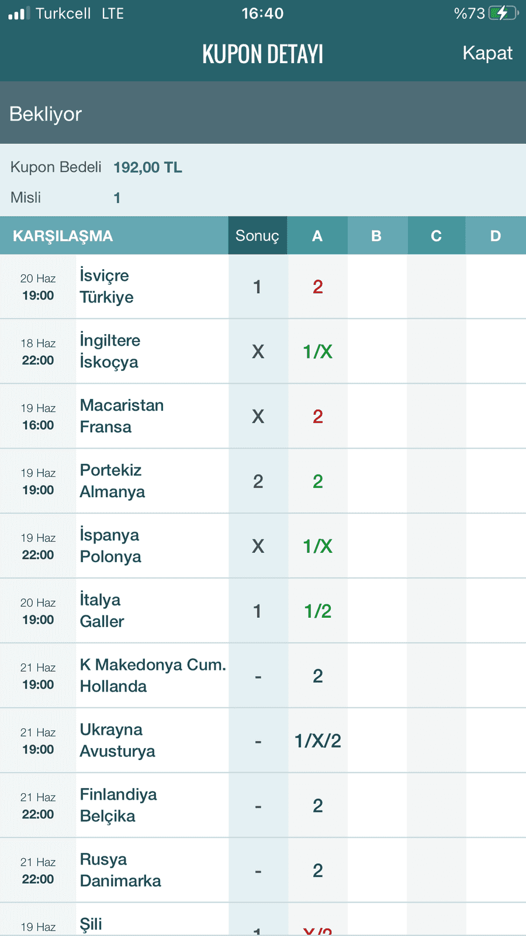The width and height of the screenshot is (526, 936).
Task: Open the Rusya Danimarka match row
Action: click(x=263, y=870)
